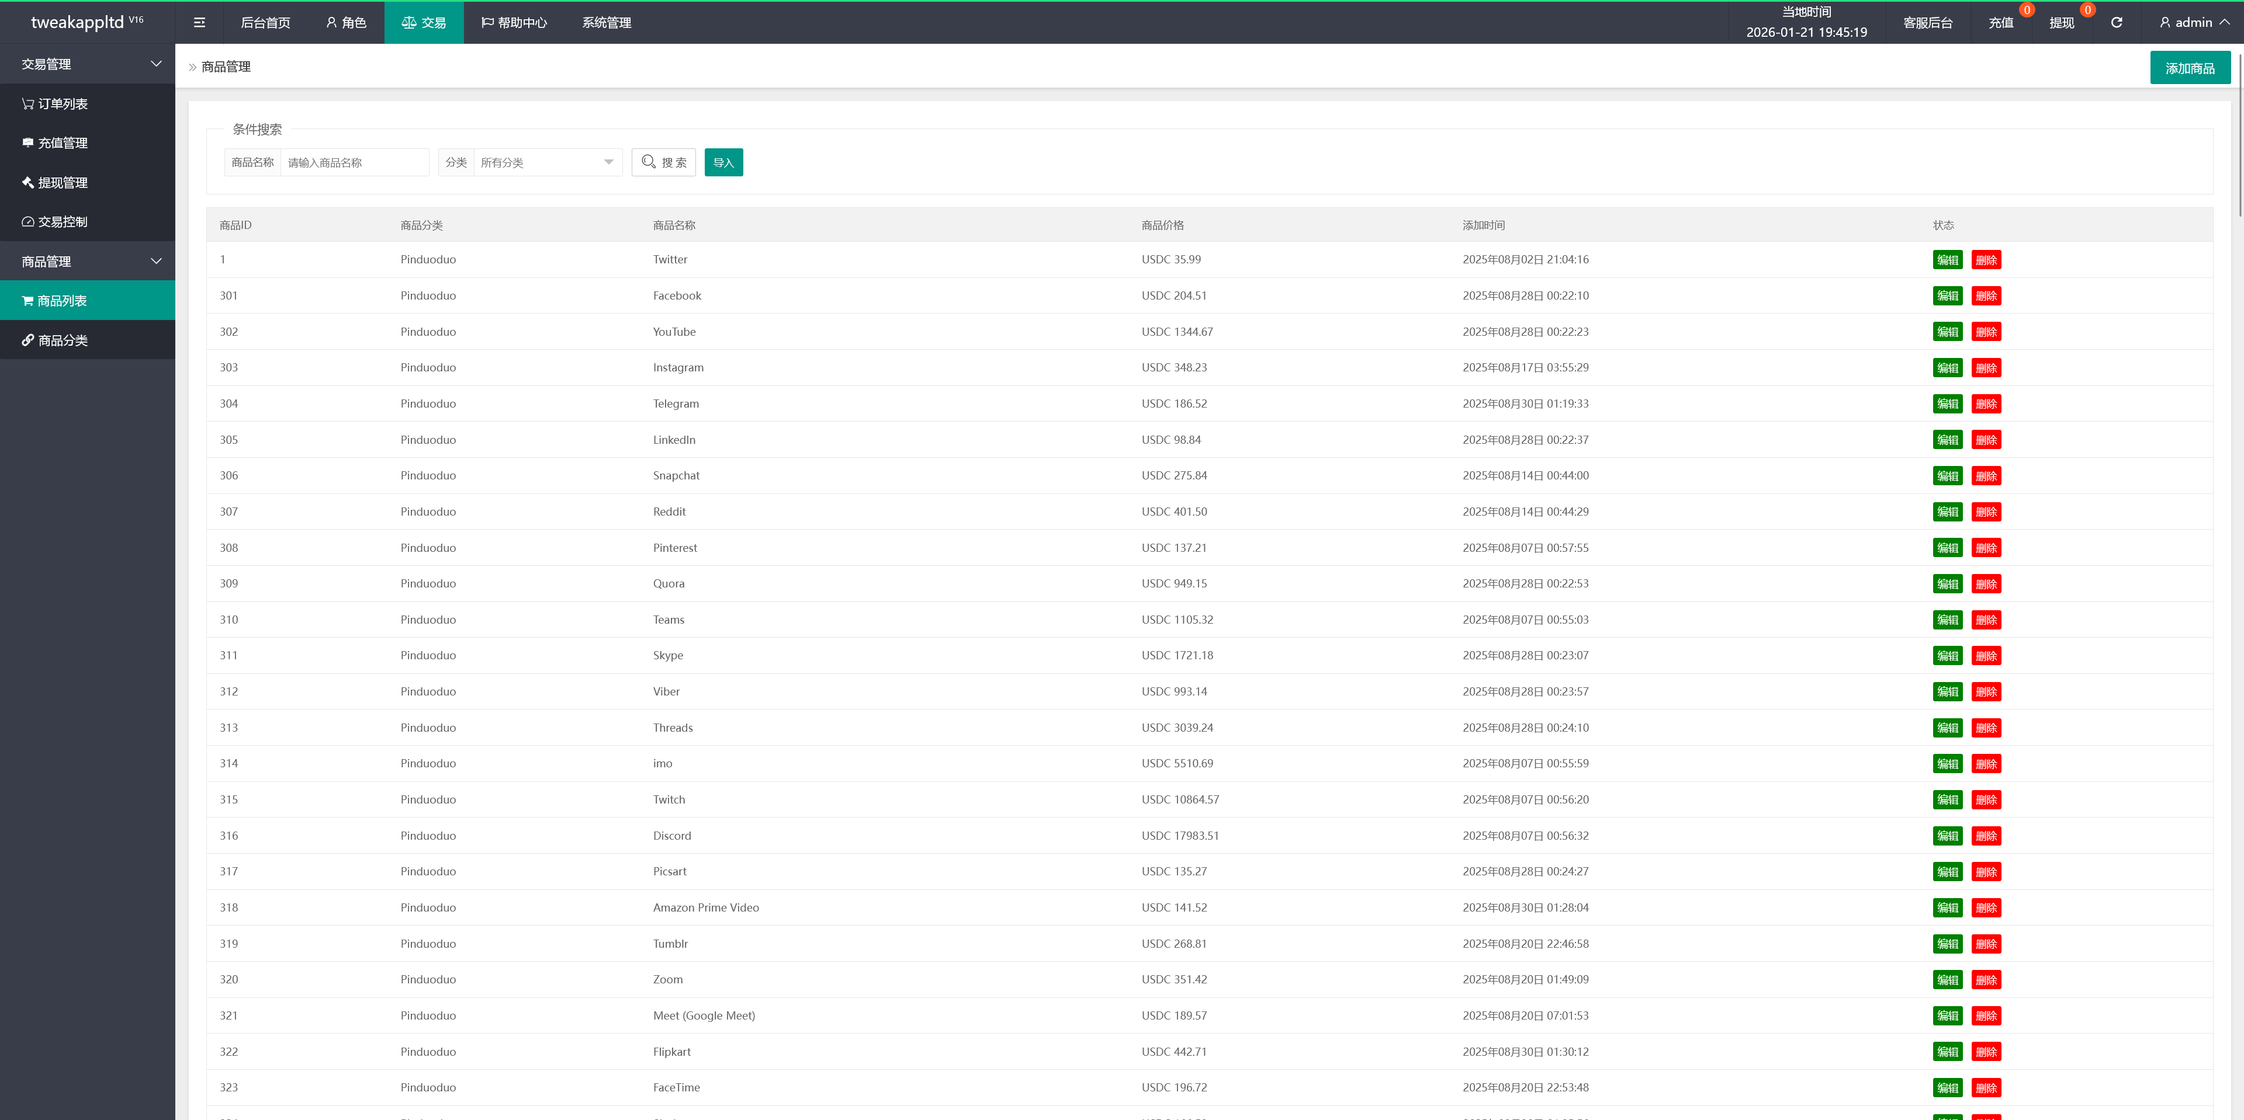Click the hamburger sidebar collapse icon
This screenshot has height=1120, width=2244.
pos(199,23)
